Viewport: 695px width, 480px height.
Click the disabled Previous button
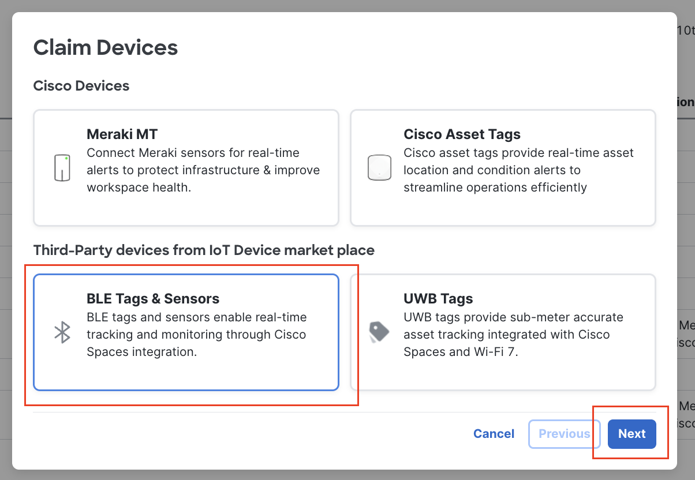pyautogui.click(x=565, y=434)
